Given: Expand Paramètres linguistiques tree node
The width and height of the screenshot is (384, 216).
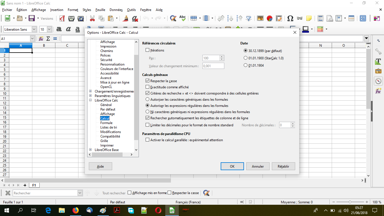Looking at the screenshot, I should 91,96.
